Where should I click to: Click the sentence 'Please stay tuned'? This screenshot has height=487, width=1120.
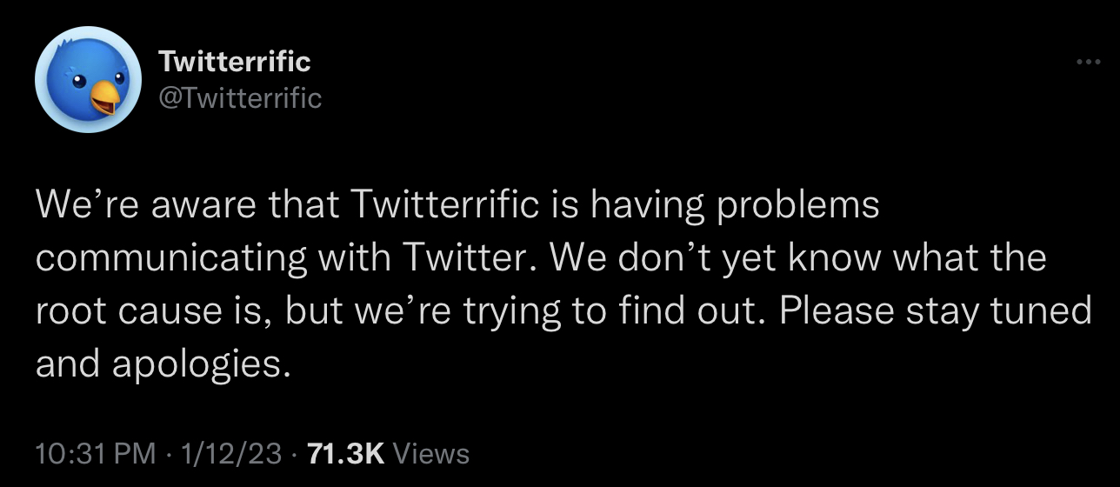point(936,311)
